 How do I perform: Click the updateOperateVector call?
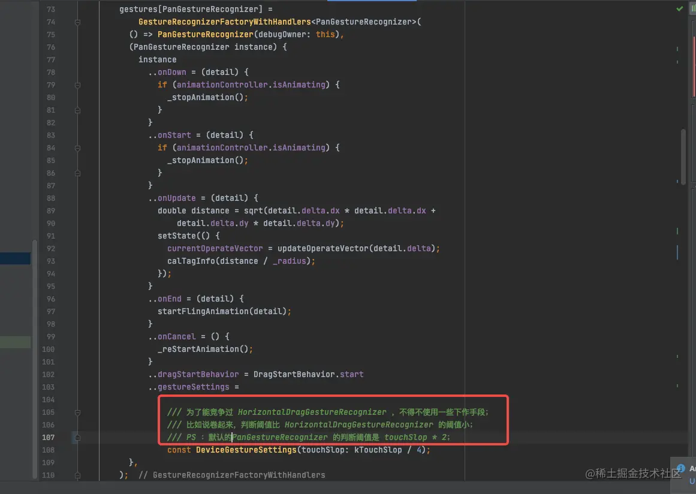coord(323,249)
